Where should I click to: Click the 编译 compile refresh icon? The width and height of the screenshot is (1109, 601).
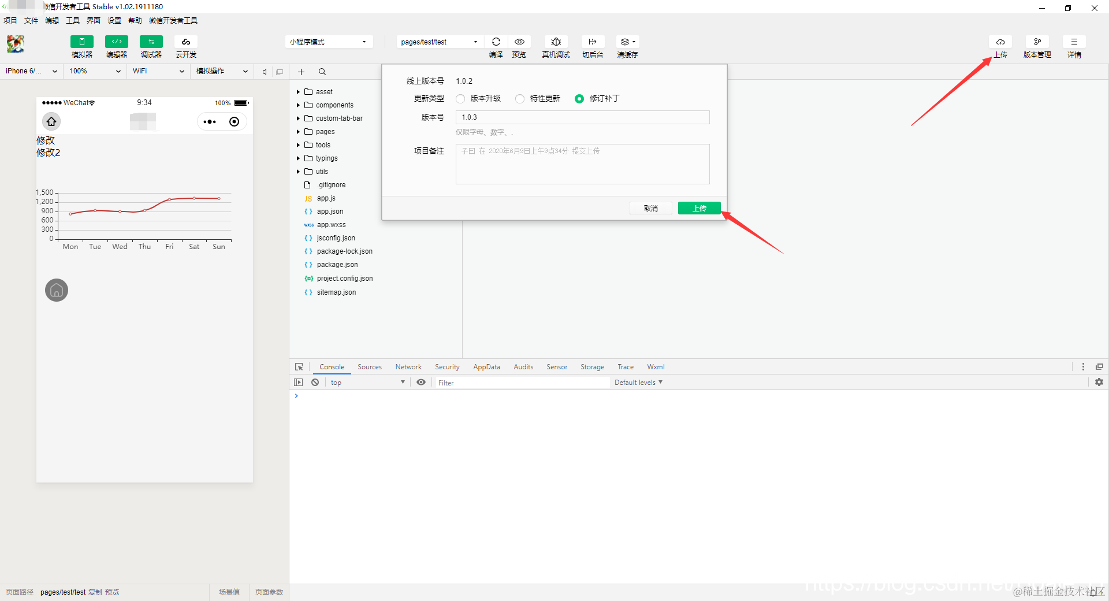[x=496, y=42]
